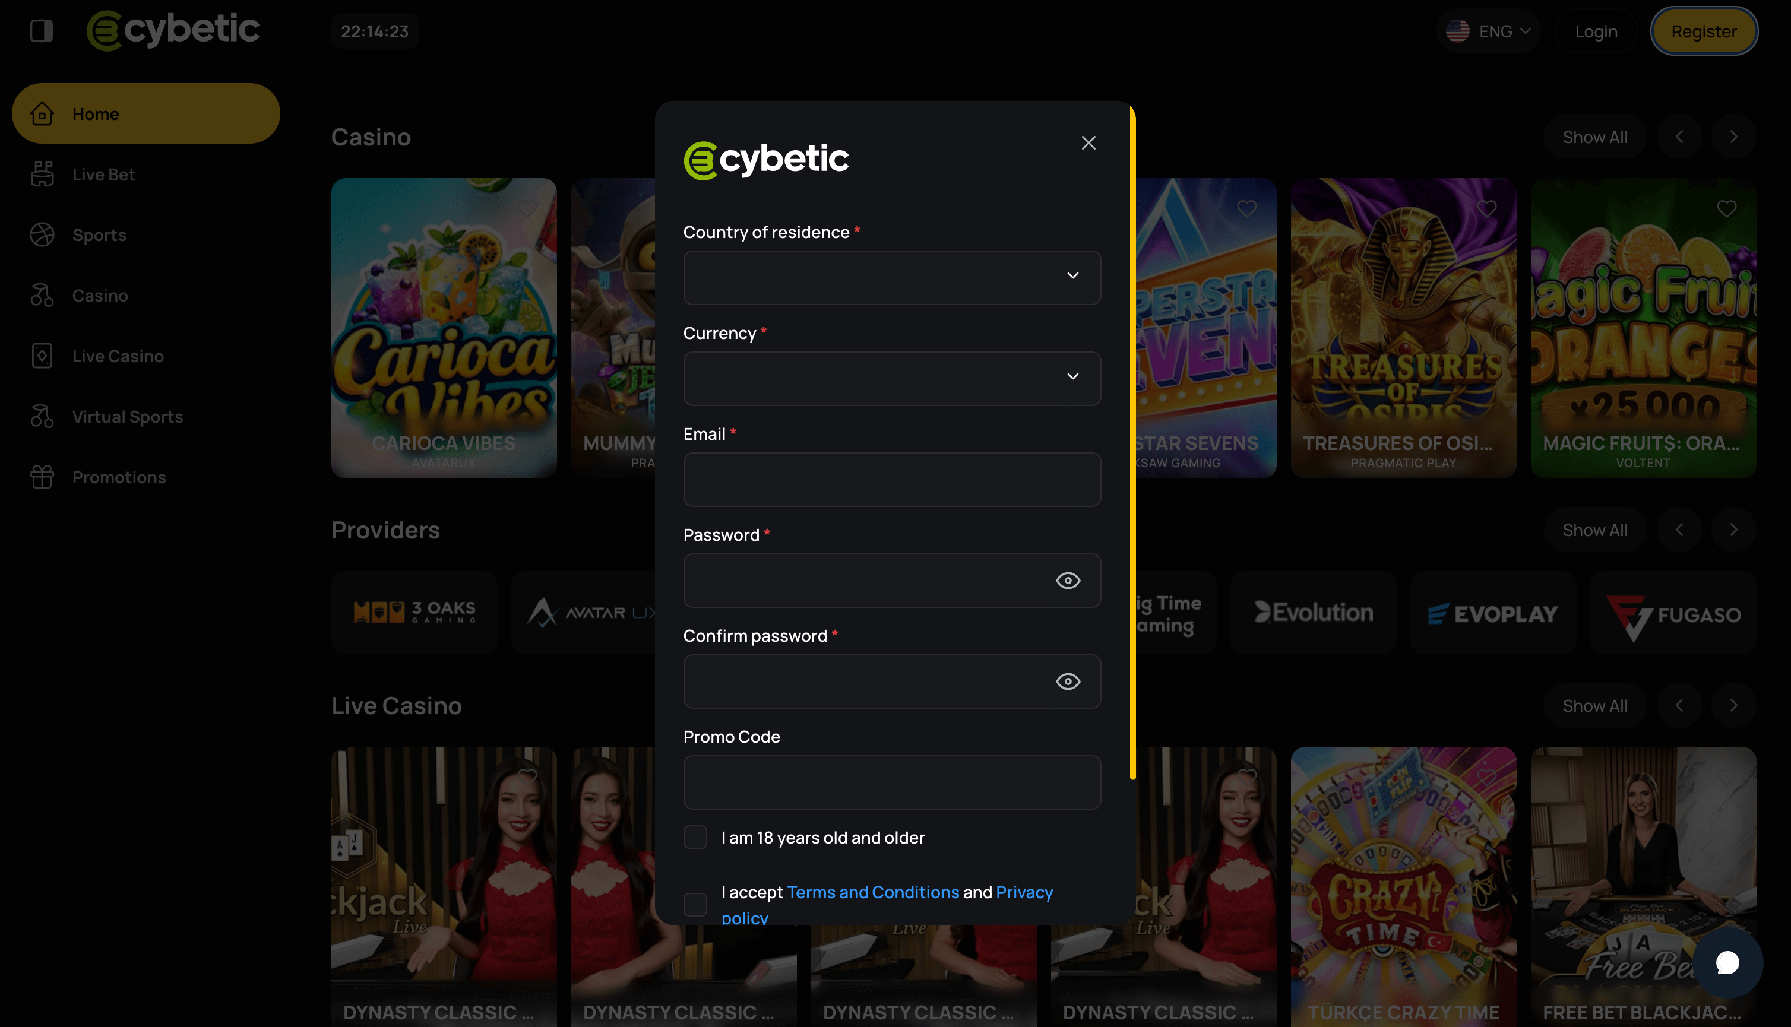Click the cybetic logo in header
Image resolution: width=1791 pixels, height=1027 pixels.
173,31
